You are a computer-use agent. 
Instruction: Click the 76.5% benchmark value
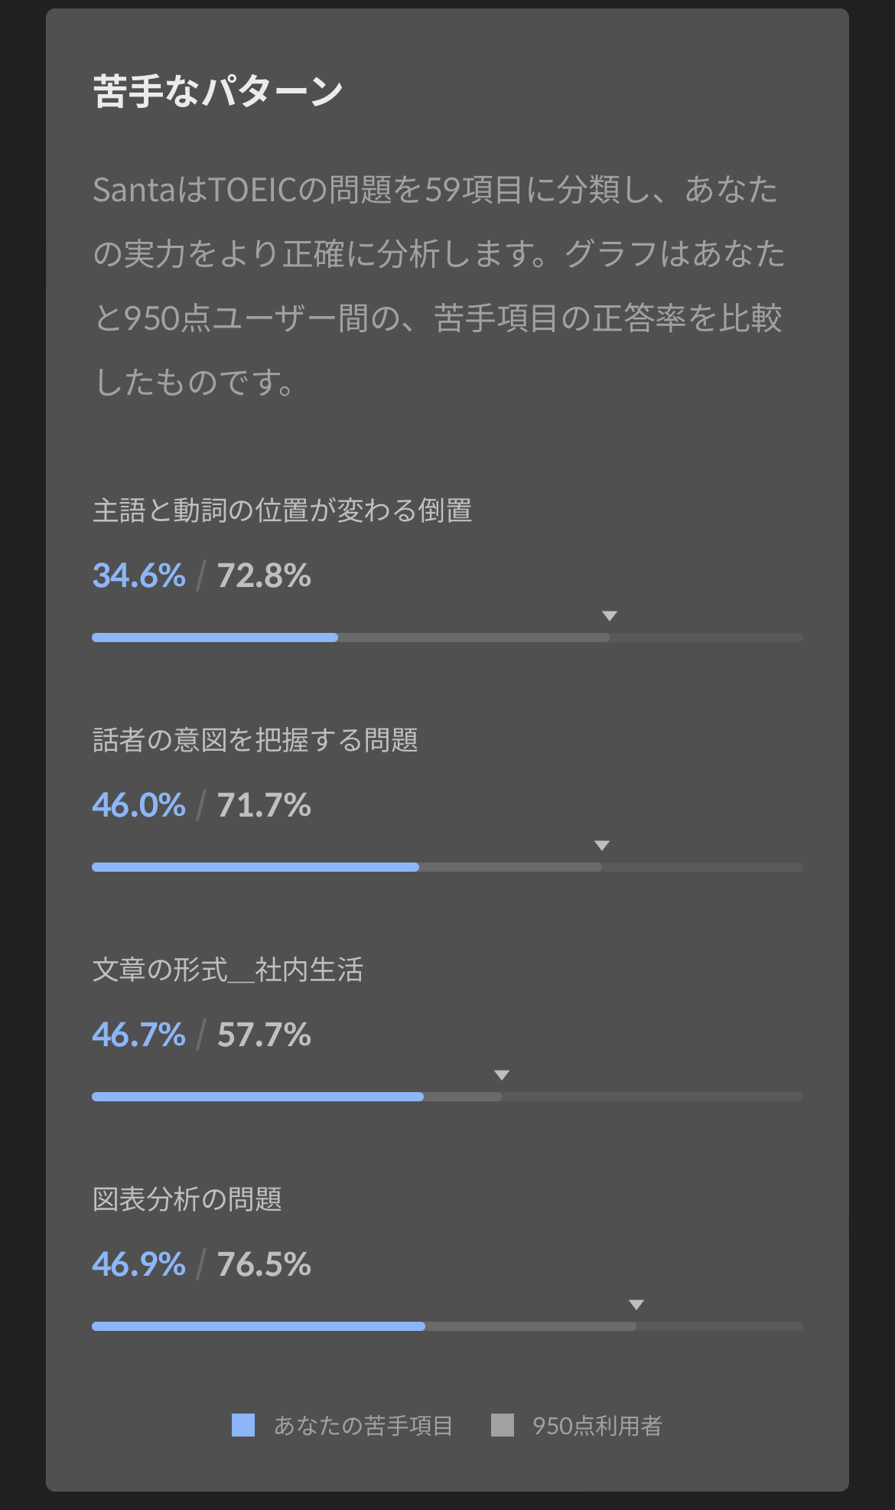click(x=264, y=1264)
